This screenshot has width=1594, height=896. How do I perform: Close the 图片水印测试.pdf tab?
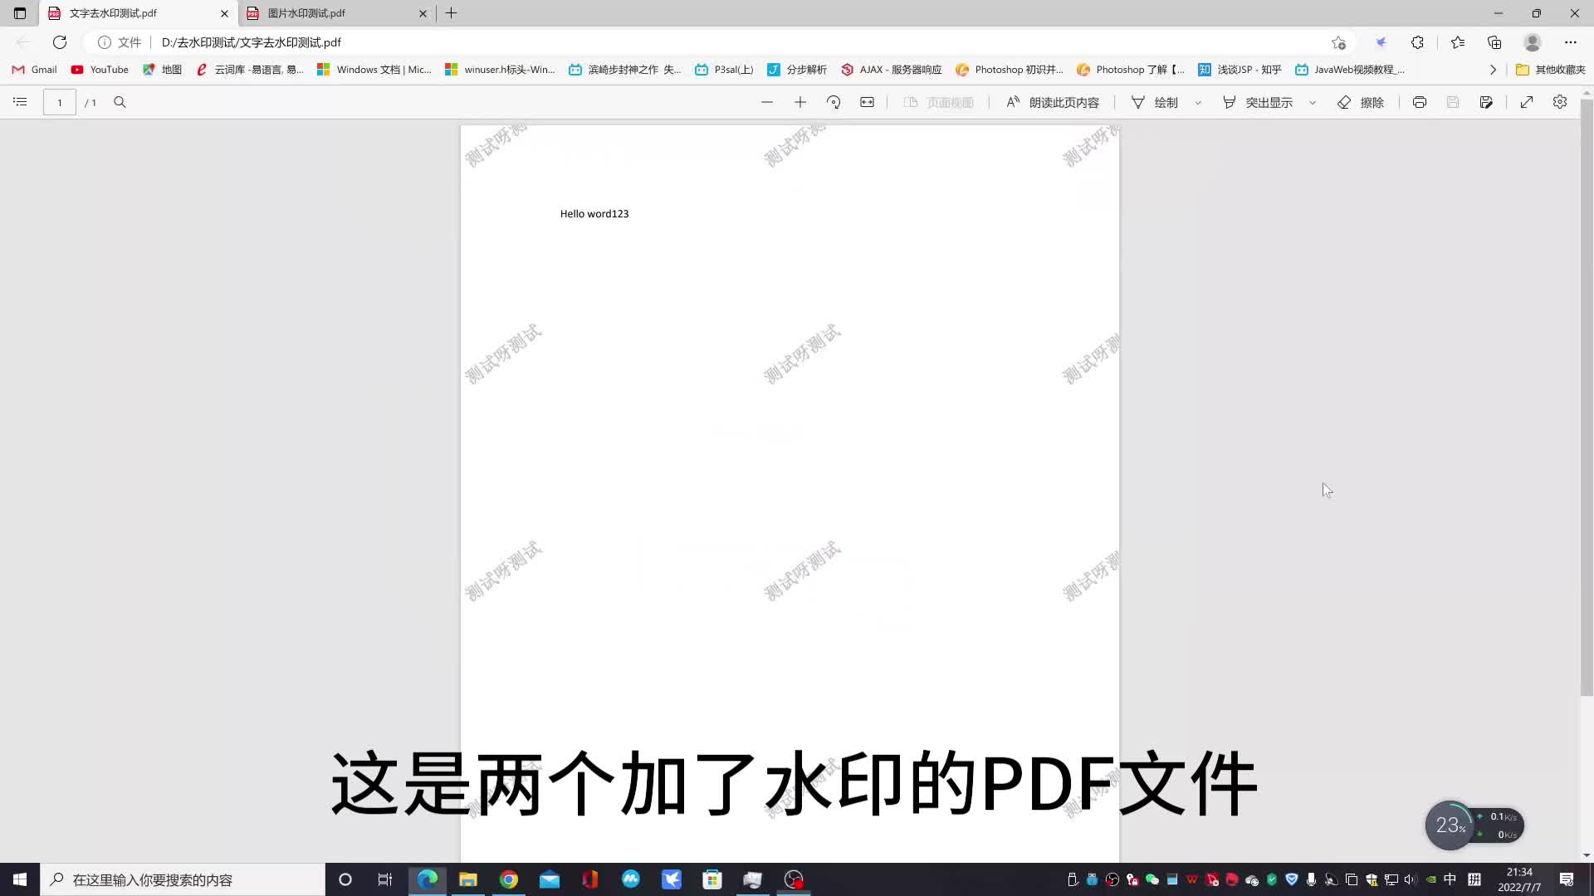(x=423, y=13)
